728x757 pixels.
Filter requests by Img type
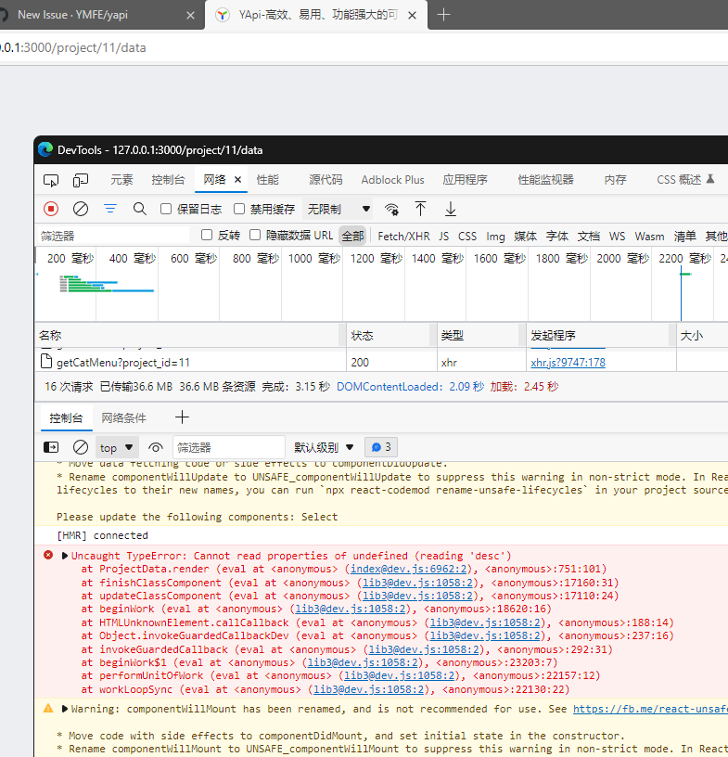[x=495, y=236]
